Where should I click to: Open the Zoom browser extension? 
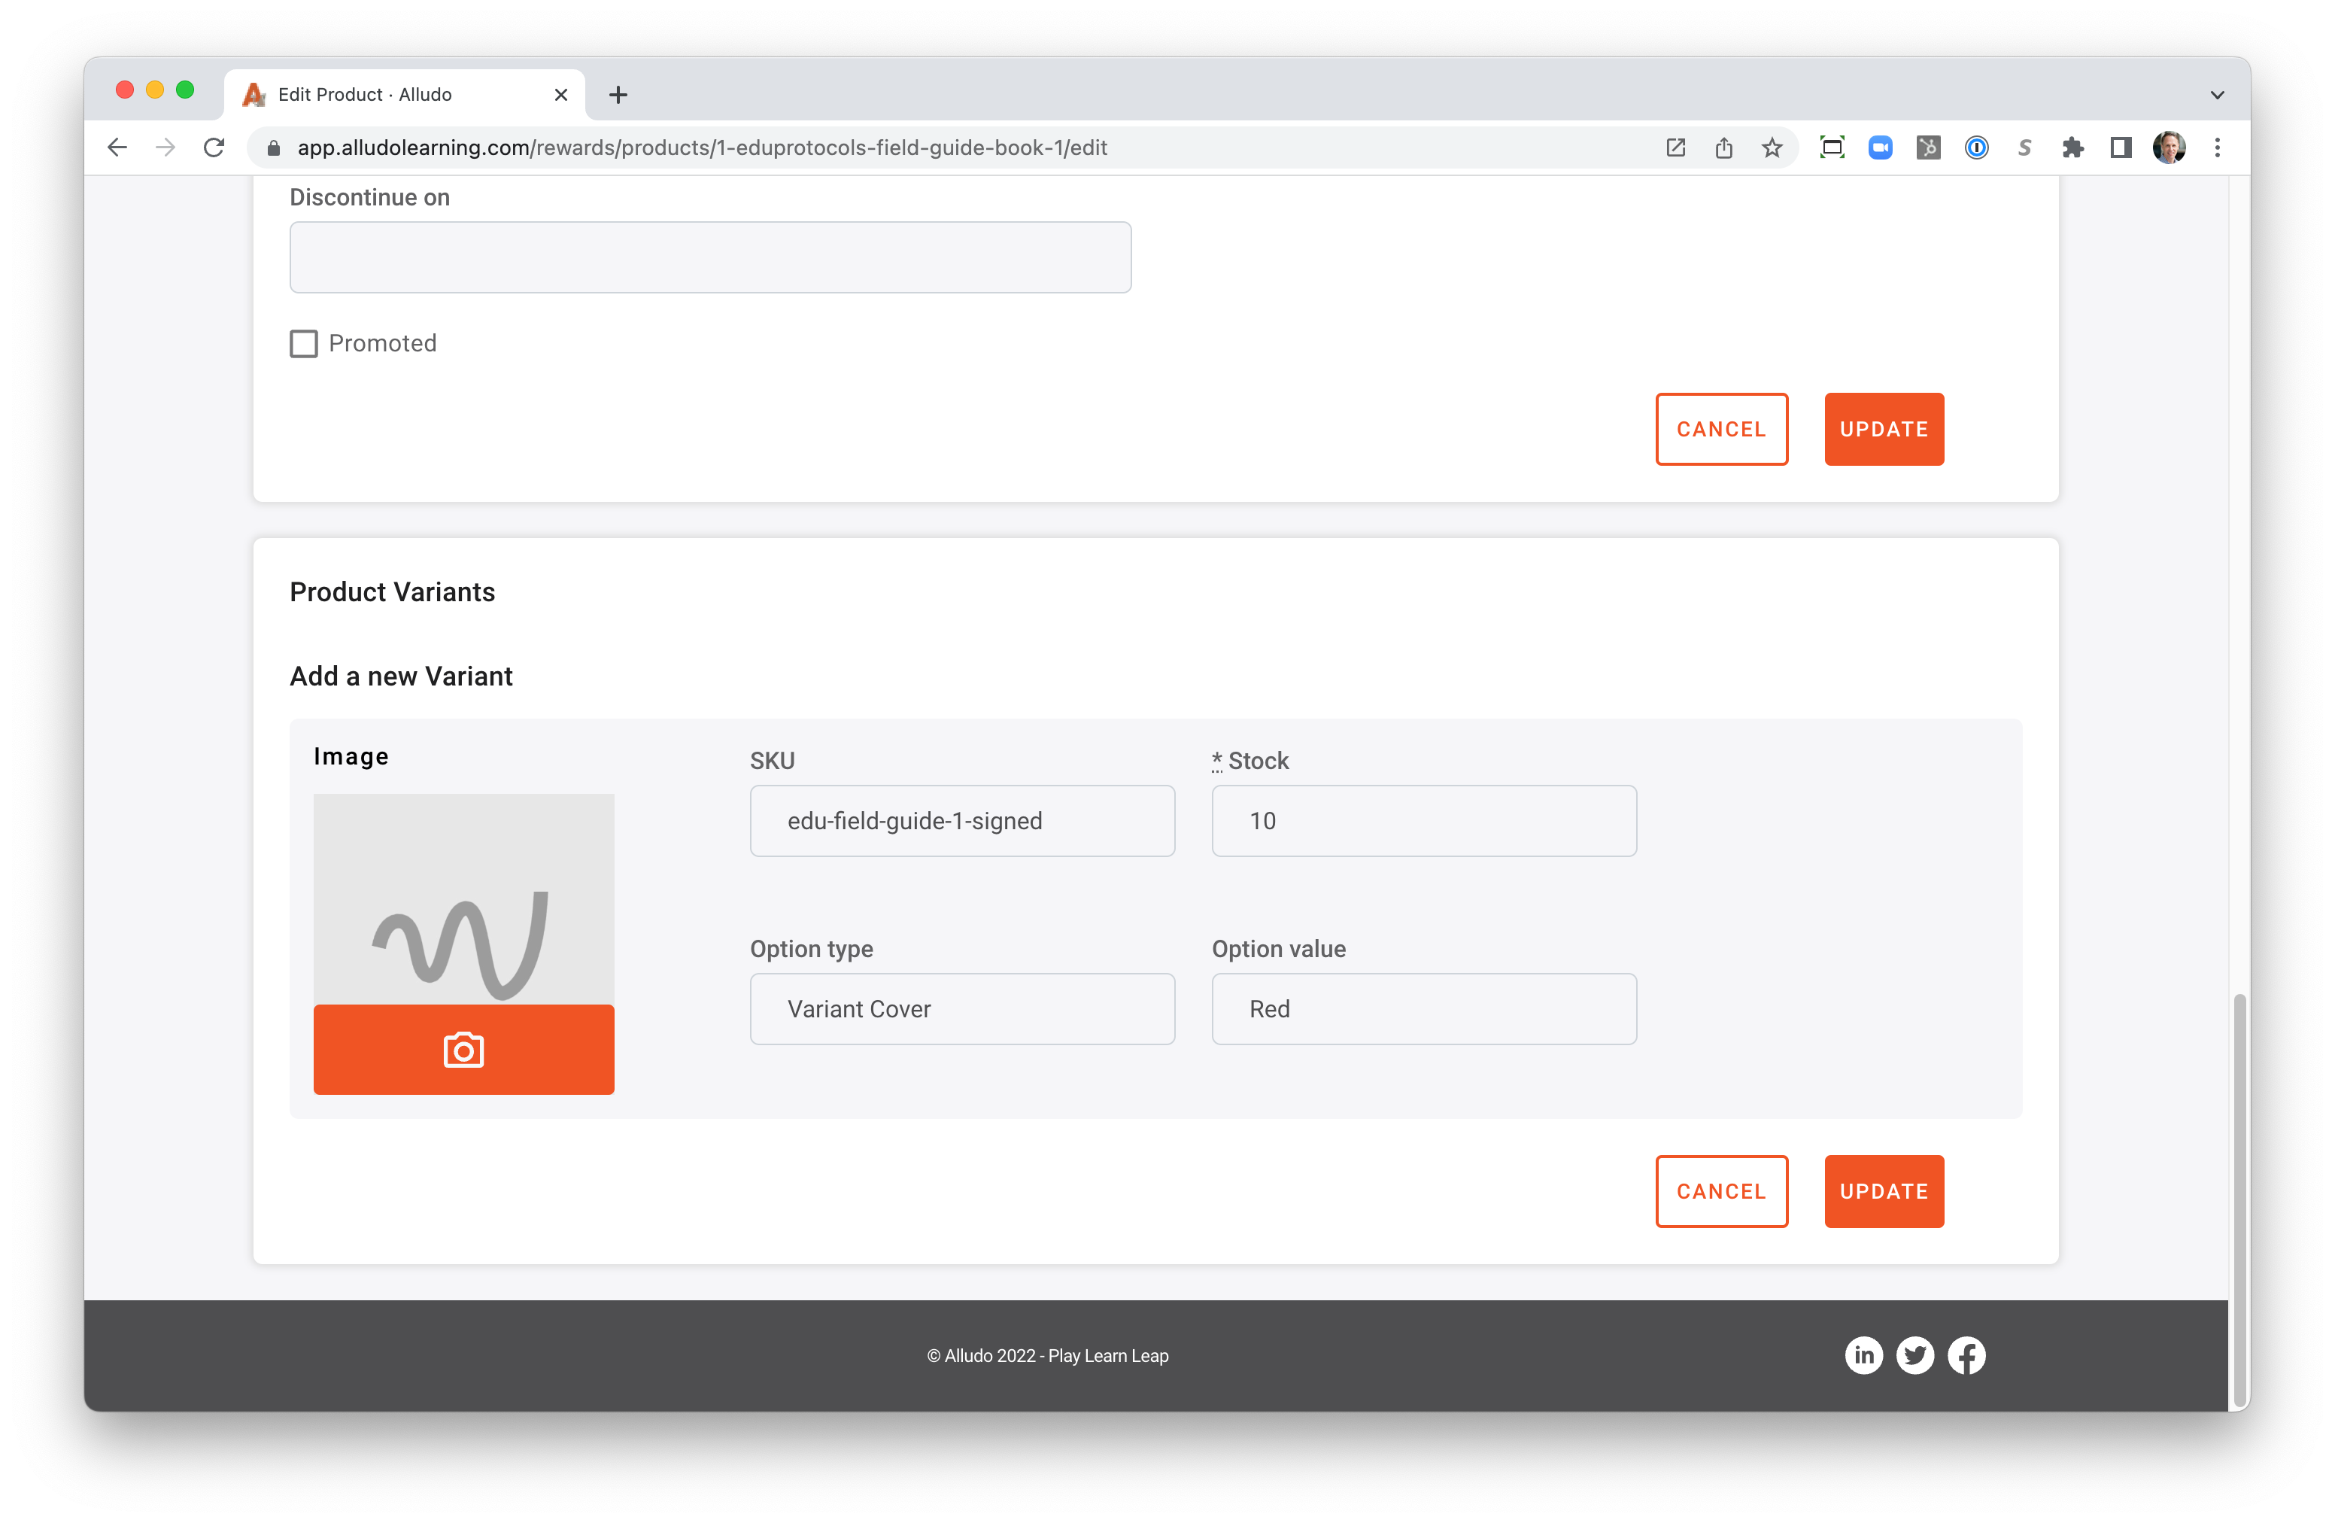1881,147
